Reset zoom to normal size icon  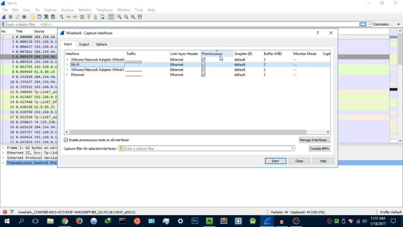[x=133, y=17]
